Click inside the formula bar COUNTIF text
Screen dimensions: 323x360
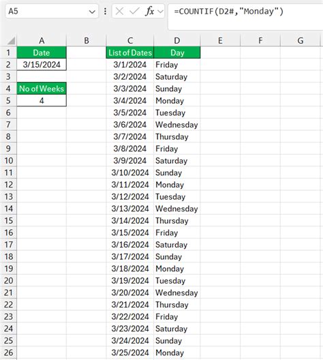click(229, 11)
